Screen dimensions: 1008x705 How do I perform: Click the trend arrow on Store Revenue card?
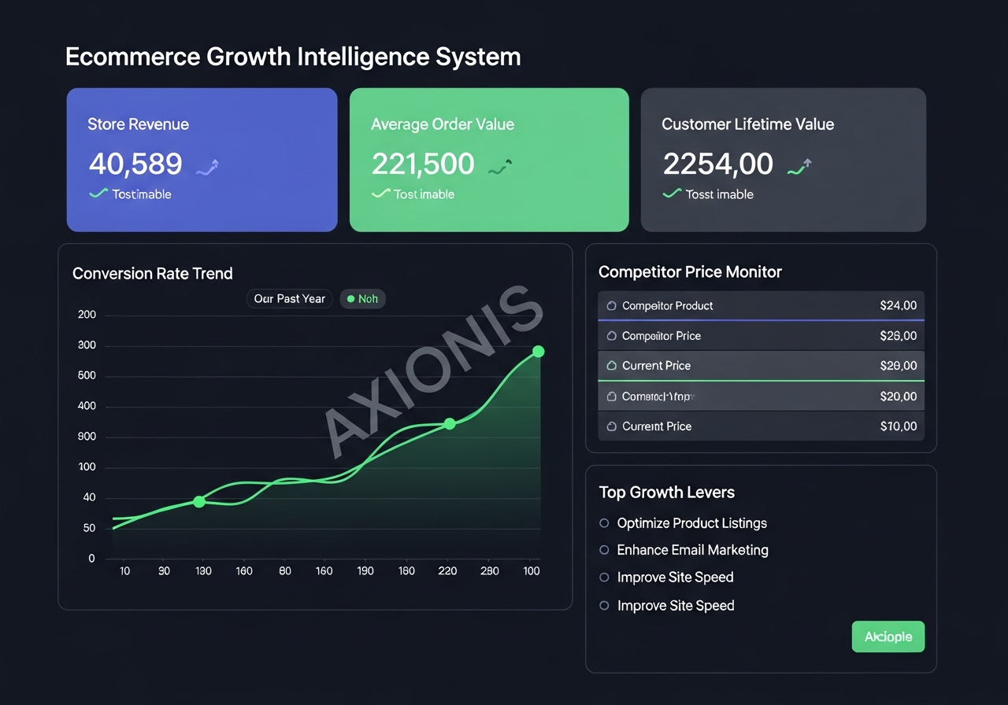pos(206,165)
